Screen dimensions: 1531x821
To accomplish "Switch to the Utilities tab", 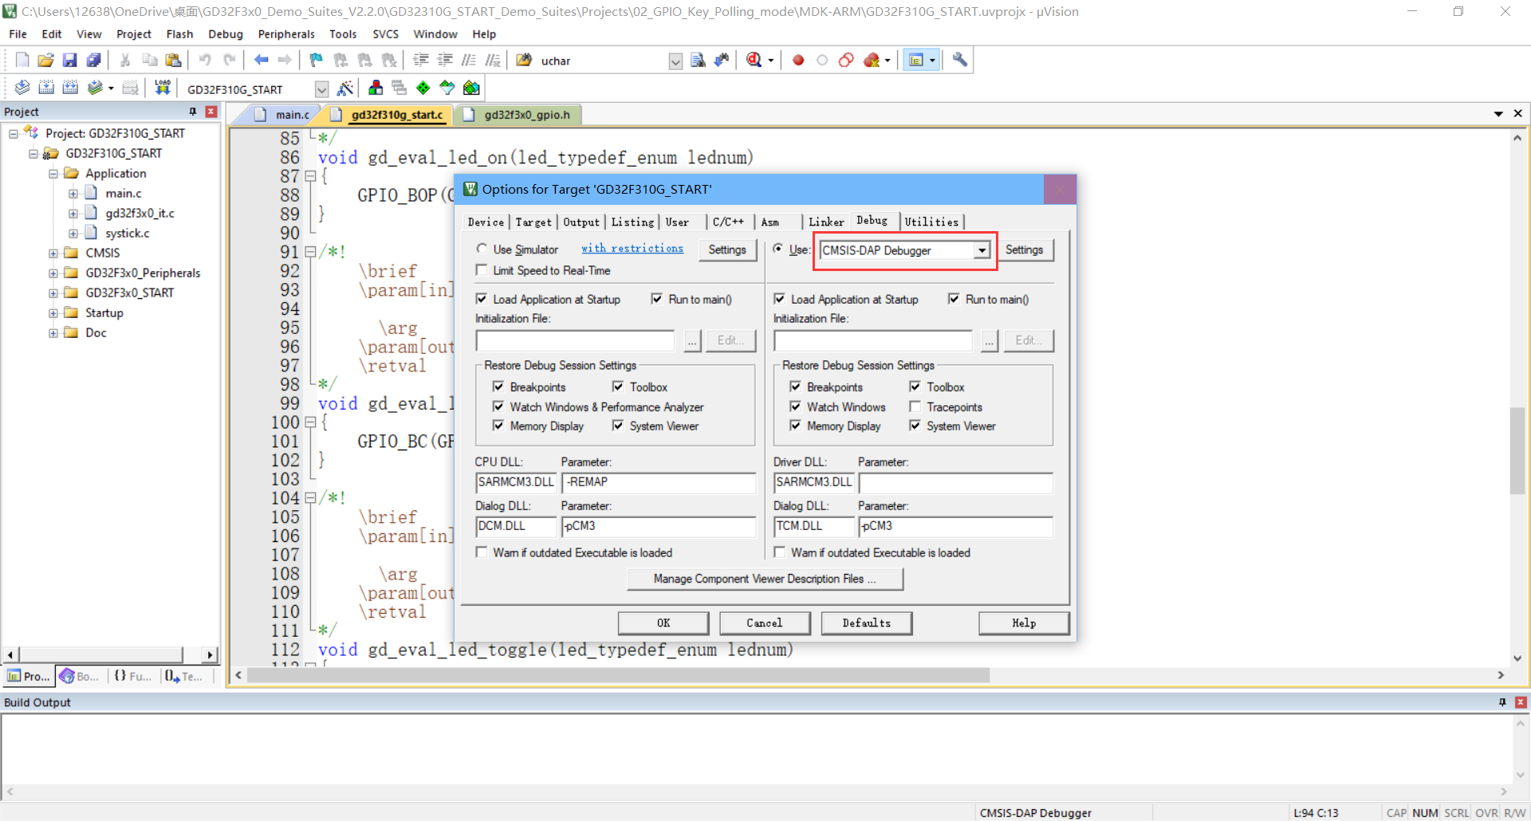I will point(931,222).
